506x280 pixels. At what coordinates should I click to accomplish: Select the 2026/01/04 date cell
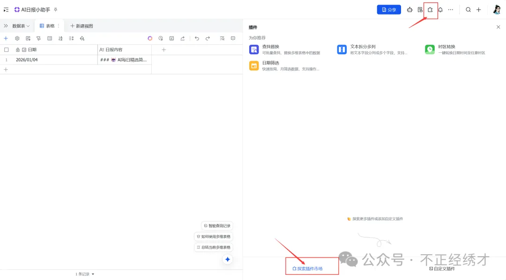[55, 59]
